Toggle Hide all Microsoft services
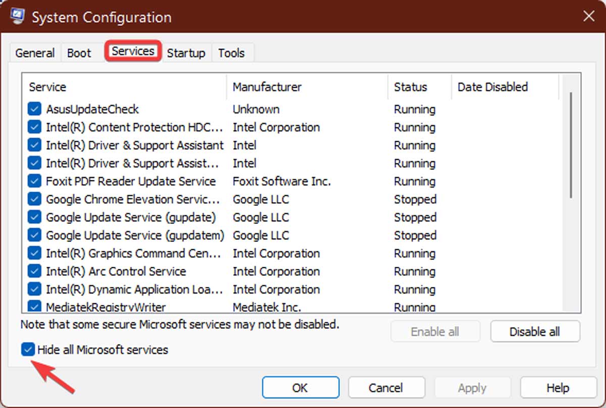This screenshot has width=606, height=408. point(28,349)
